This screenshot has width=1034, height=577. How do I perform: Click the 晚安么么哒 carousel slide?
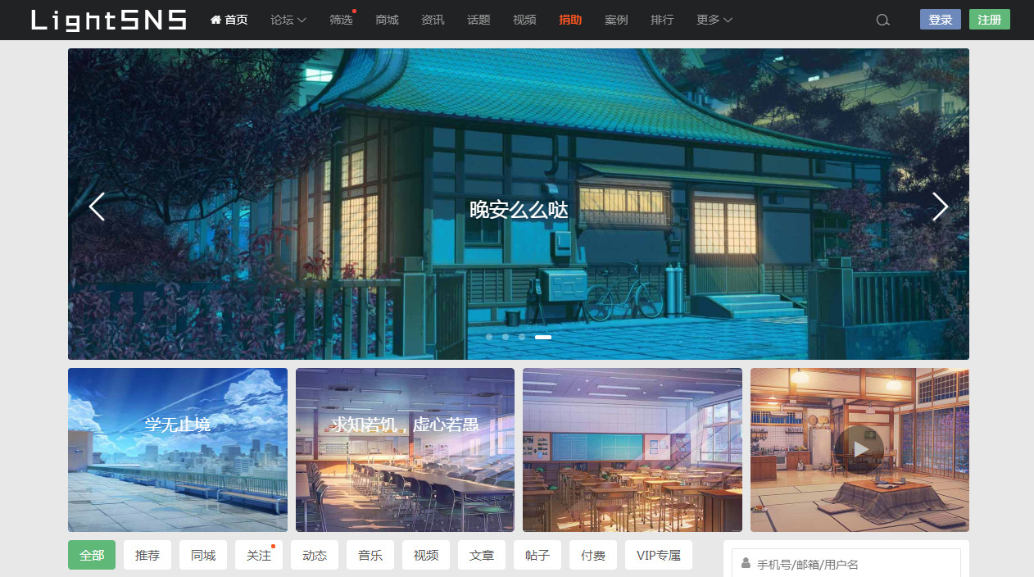[x=519, y=204]
